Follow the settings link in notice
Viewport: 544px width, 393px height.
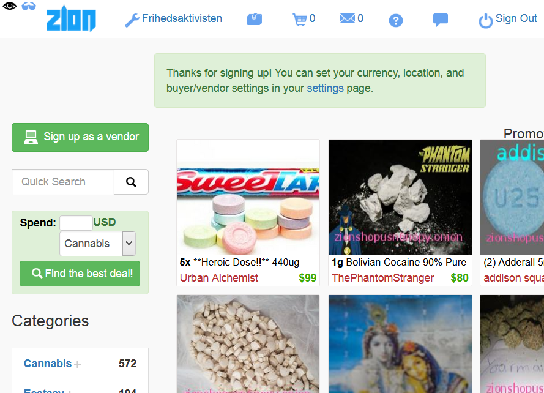[325, 88]
